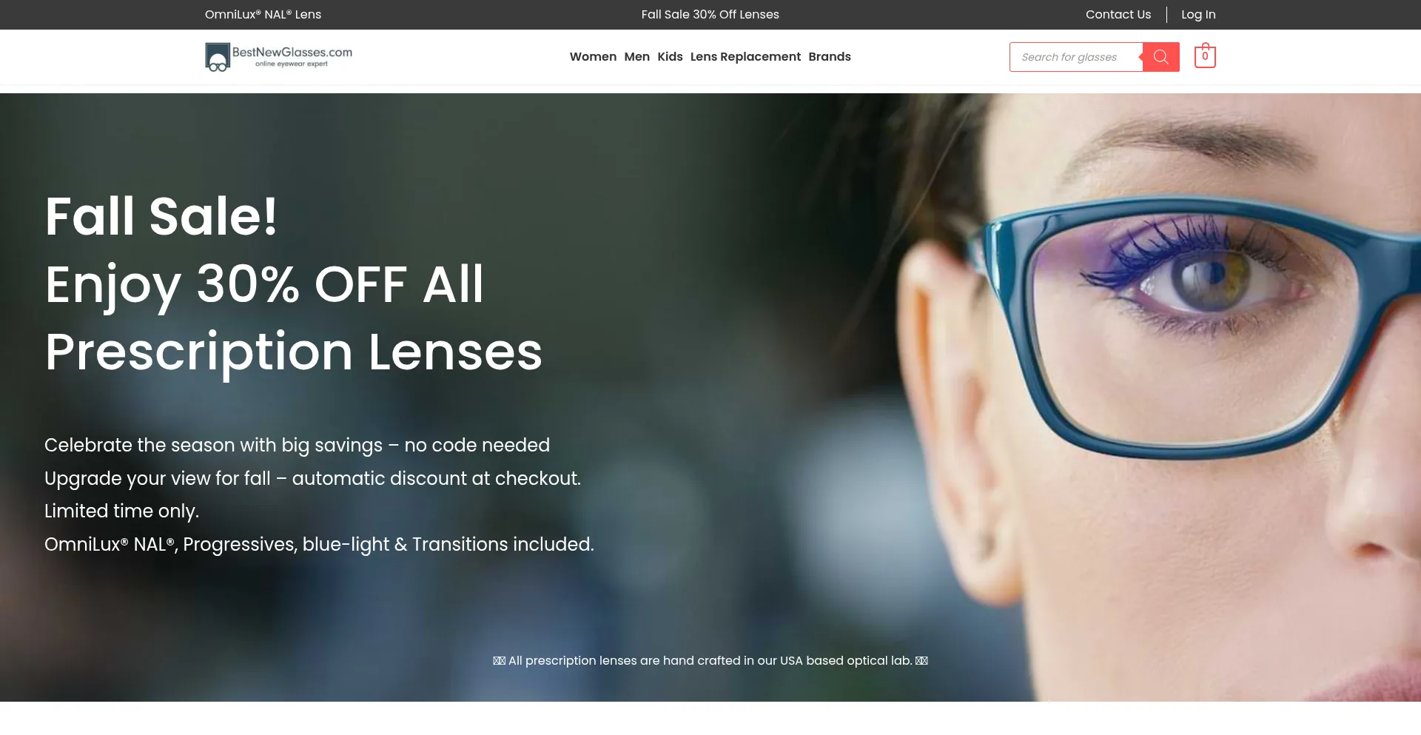Screen dimensions: 1421x735
Task: Open the shopping bag cart icon
Action: pos(1205,56)
